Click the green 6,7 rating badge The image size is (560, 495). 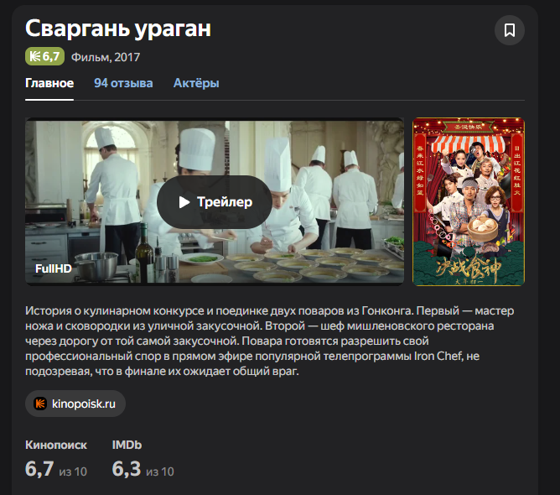(44, 56)
